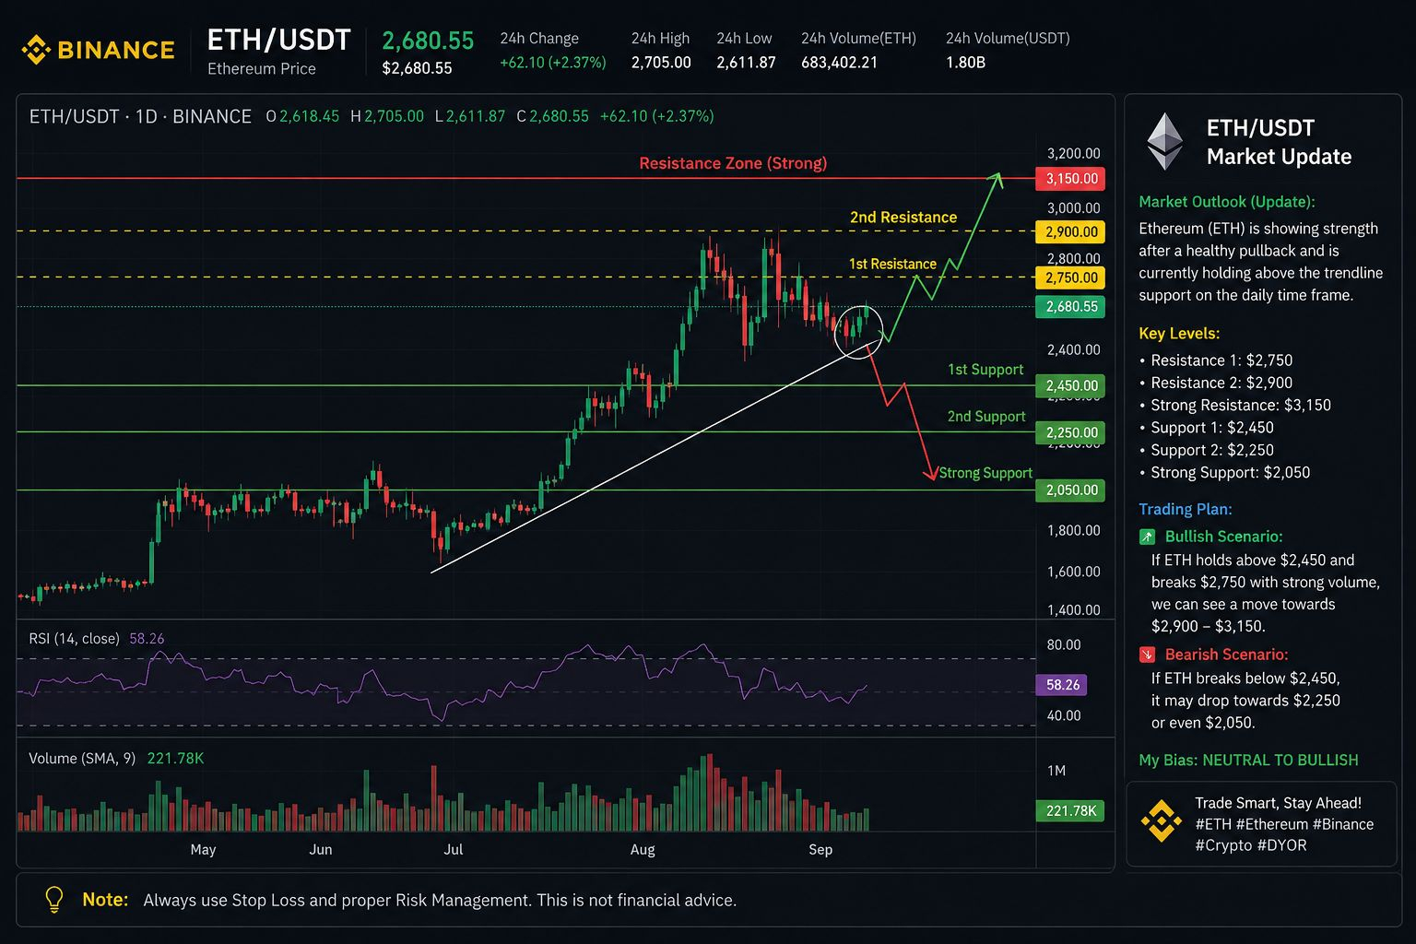
Task: Click the green 2,250.00 price tag
Action: 1071,432
